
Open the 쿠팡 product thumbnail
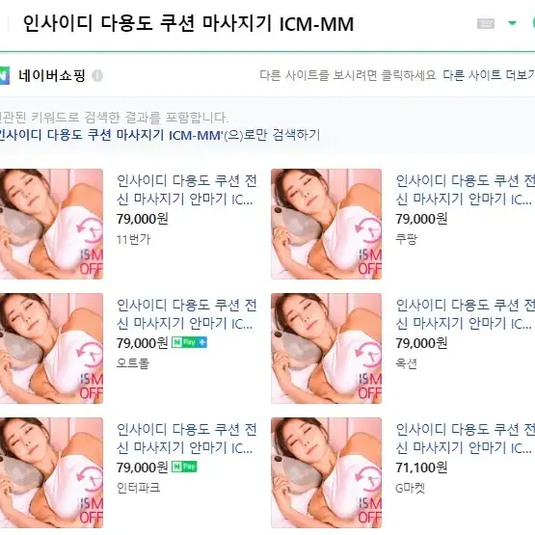click(x=326, y=224)
